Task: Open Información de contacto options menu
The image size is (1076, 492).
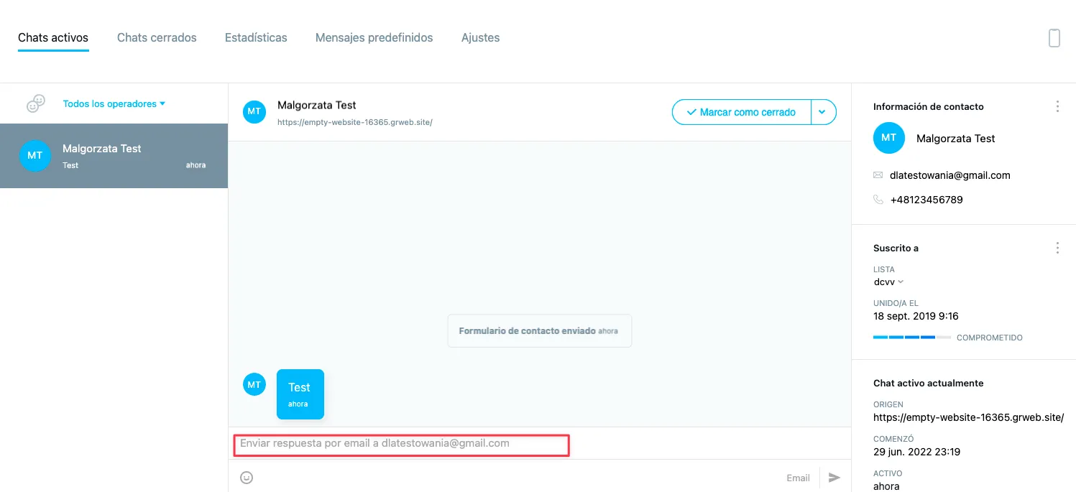Action: [1057, 106]
